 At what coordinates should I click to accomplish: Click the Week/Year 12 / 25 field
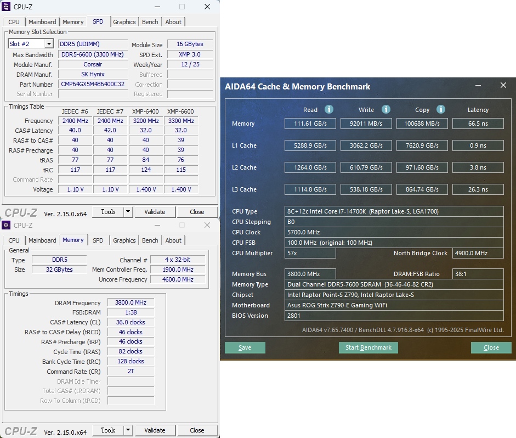190,64
